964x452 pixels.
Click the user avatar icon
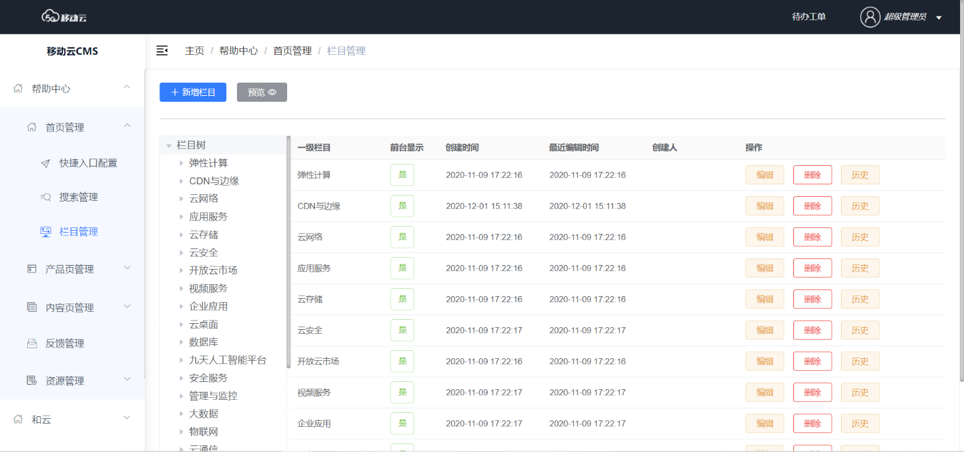click(x=869, y=17)
